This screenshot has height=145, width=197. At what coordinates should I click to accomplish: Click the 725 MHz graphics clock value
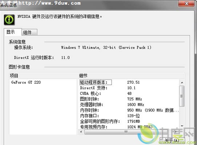(x=134, y=99)
